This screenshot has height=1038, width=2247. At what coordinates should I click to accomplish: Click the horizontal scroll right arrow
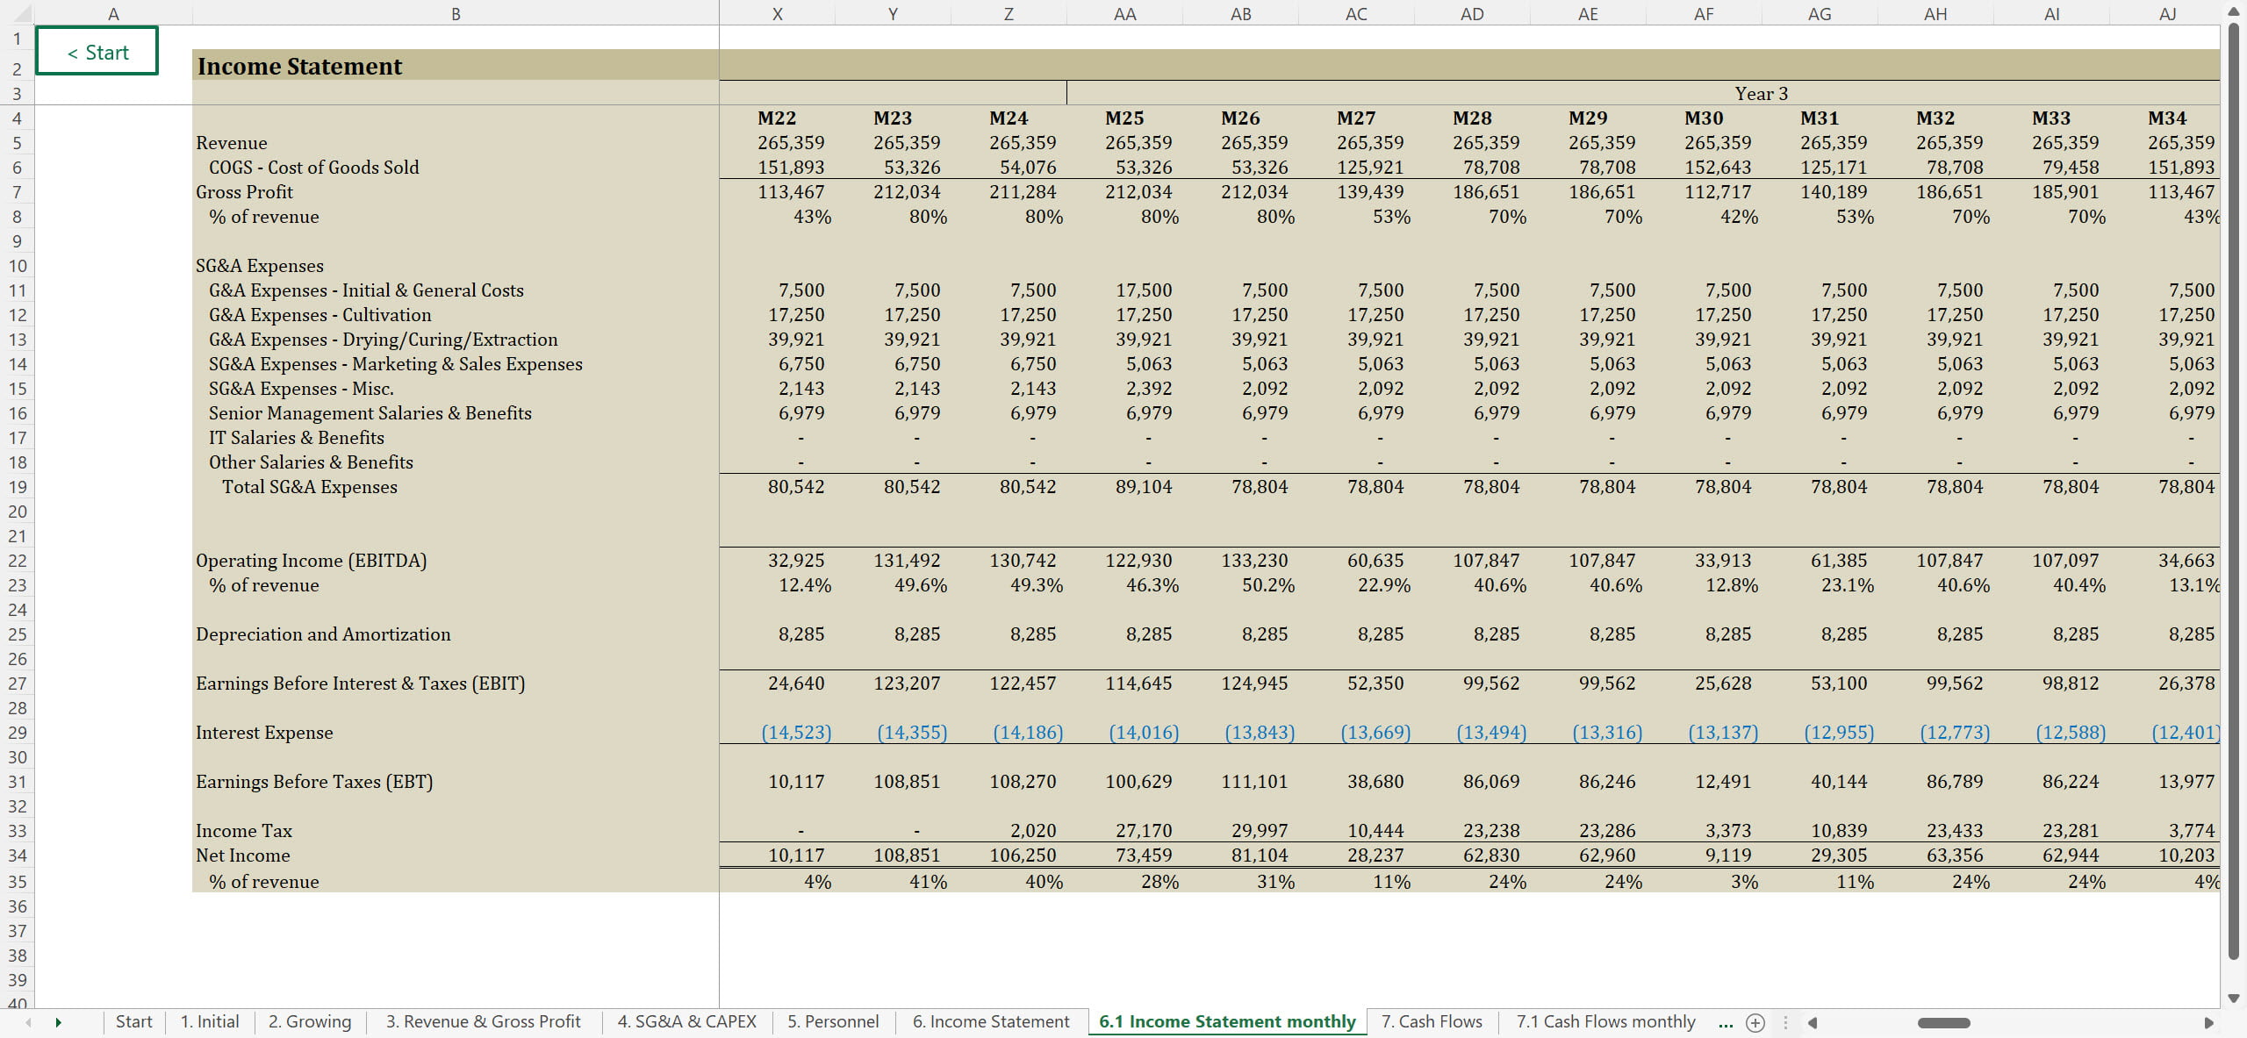point(2208,1022)
